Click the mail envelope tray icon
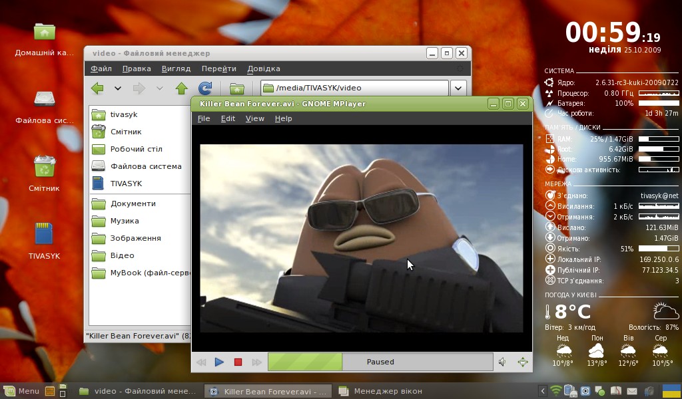Image resolution: width=682 pixels, height=399 pixels. 631,392
